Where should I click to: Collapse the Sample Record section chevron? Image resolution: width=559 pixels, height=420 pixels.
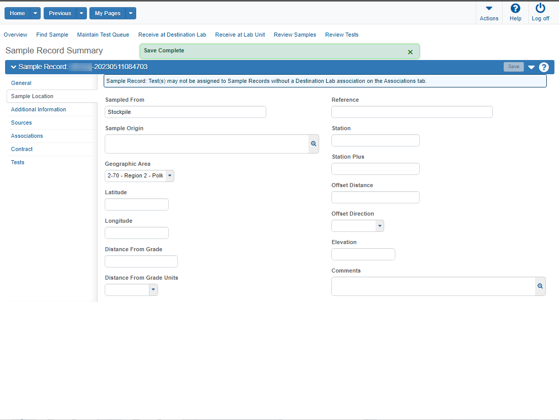tap(14, 67)
